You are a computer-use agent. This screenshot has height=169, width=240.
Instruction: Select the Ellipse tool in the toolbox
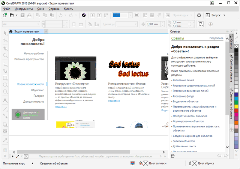pyautogui.click(x=5, y=85)
